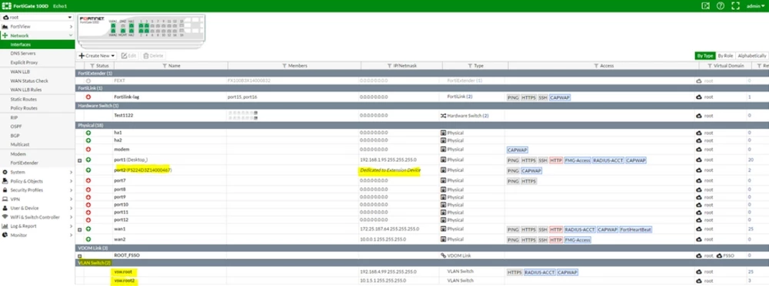Click the Security Profiles lock icon

coord(5,190)
